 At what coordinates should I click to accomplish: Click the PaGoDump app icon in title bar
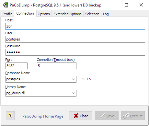[5, 5]
